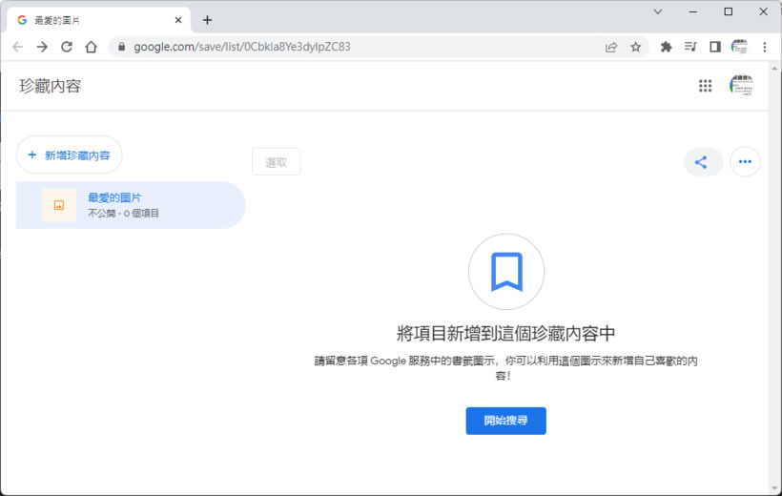Open the Google account avatar on page

coord(742,86)
